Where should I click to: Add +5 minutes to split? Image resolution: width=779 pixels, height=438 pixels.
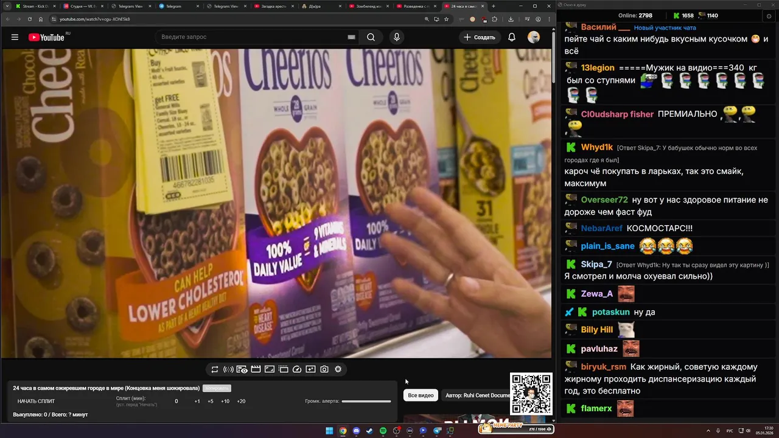[211, 401]
